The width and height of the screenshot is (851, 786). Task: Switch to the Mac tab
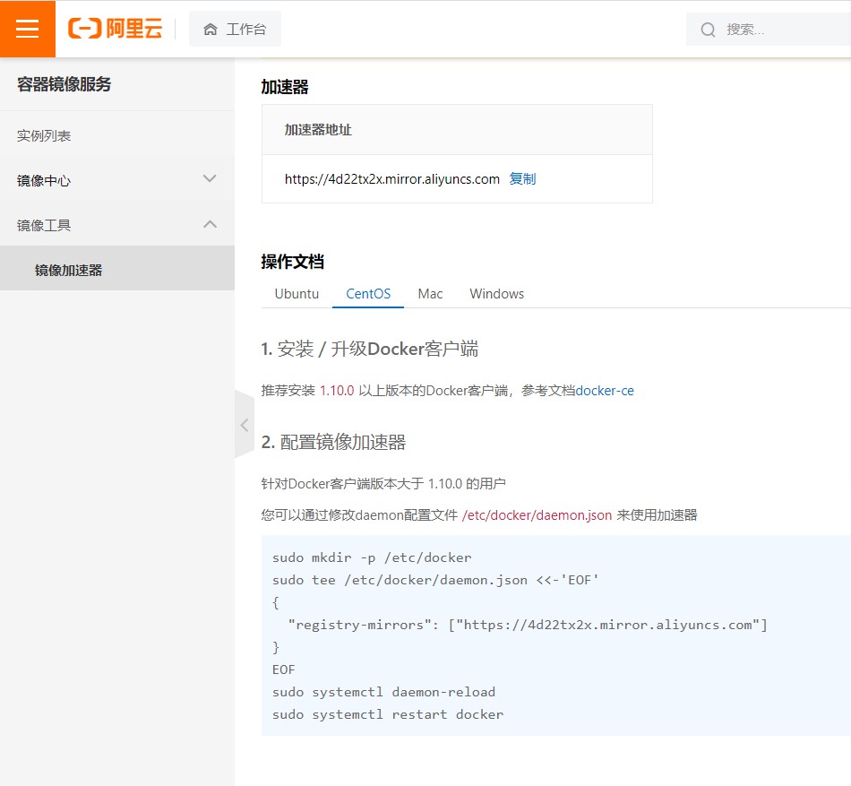point(430,294)
